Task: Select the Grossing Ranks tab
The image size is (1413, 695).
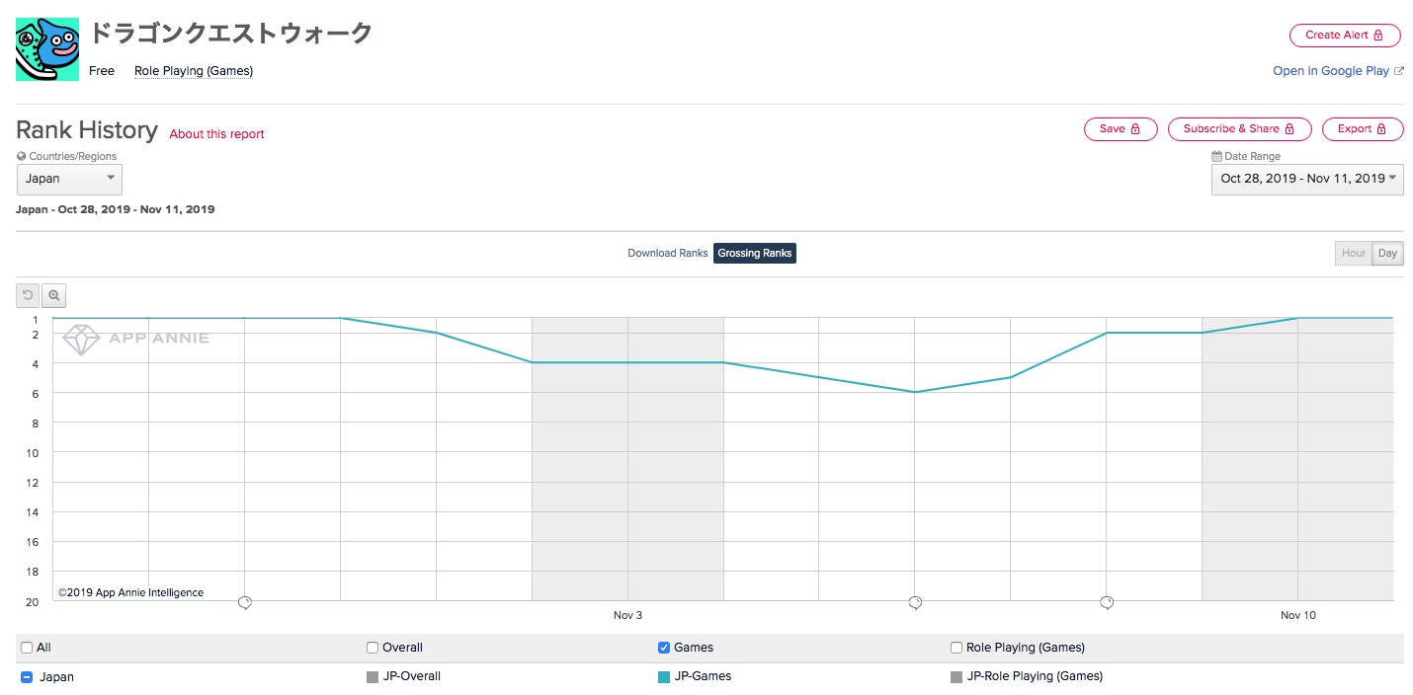Action: tap(755, 254)
